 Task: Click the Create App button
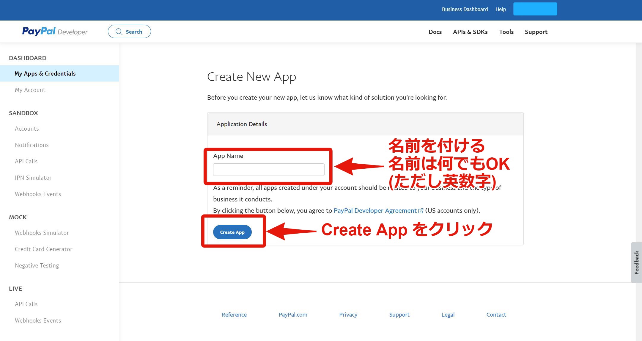232,232
